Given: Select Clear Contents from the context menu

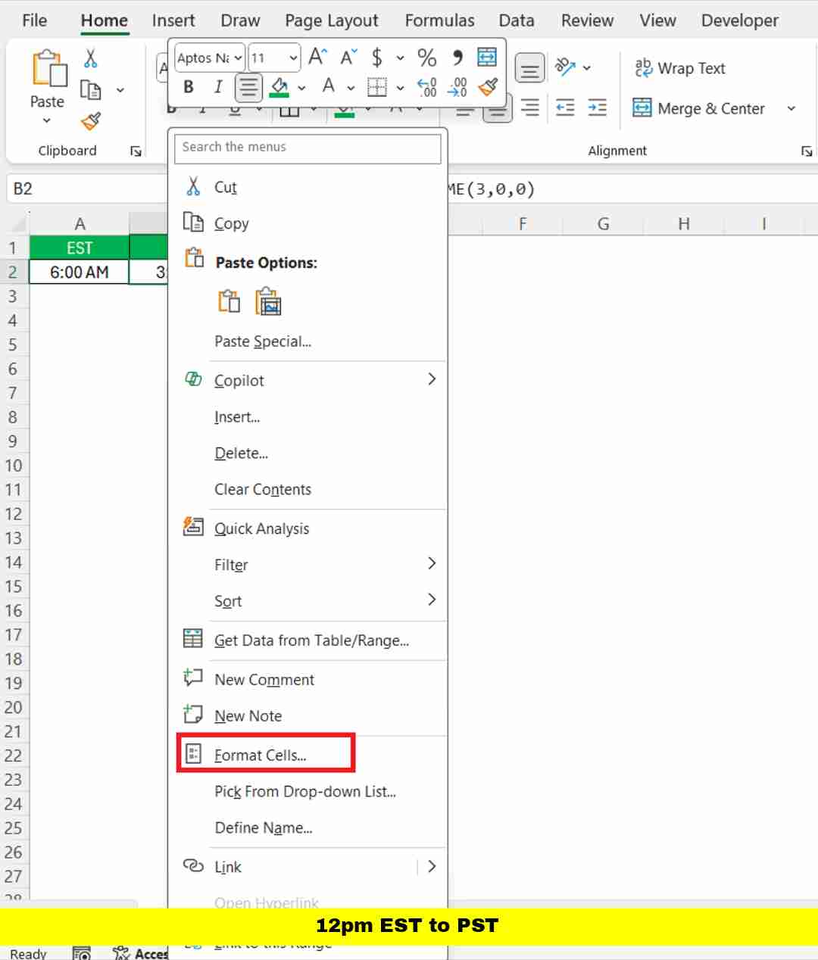Looking at the screenshot, I should point(262,490).
